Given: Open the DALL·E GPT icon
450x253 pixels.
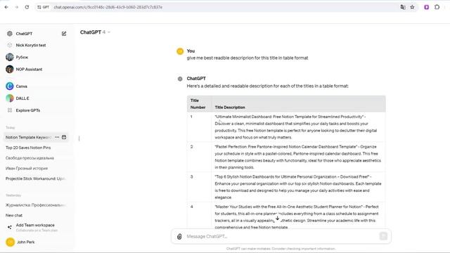Looking at the screenshot, I should pos(10,98).
